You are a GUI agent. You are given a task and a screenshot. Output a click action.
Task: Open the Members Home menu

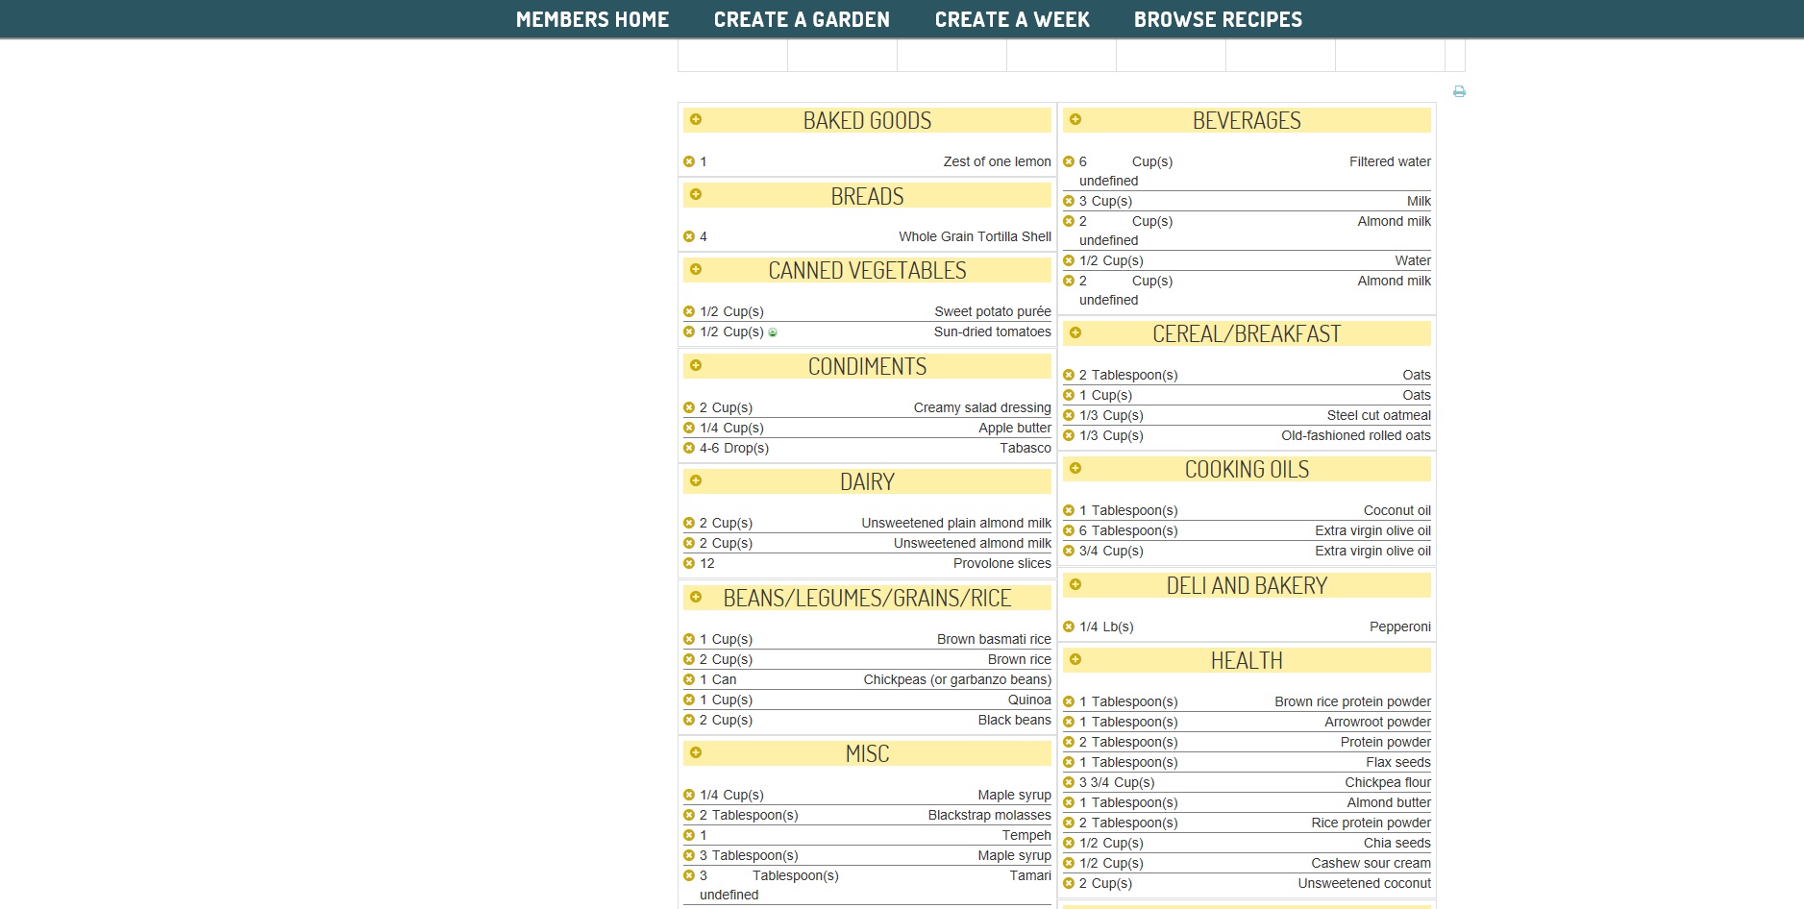pyautogui.click(x=592, y=19)
